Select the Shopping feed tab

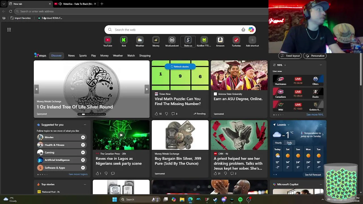(145, 56)
